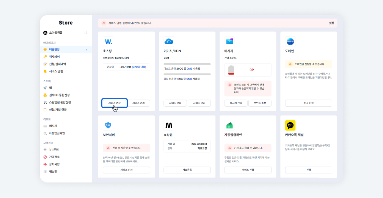Click the 보안서버 SSL shield icon

pyautogui.click(x=108, y=125)
